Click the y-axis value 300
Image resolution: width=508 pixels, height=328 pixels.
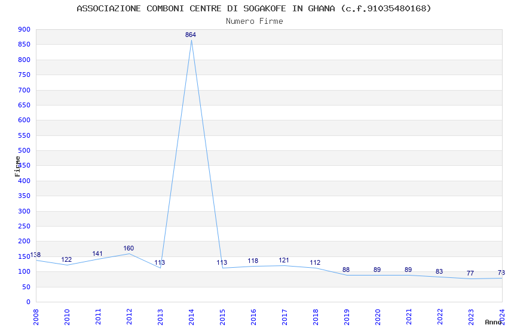[x=25, y=211]
